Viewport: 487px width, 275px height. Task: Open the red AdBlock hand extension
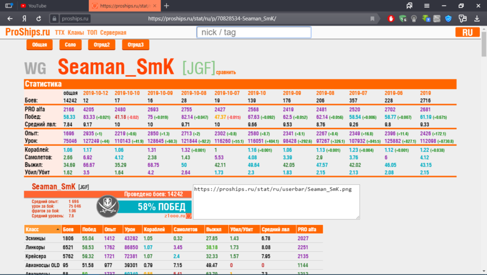[391, 19]
